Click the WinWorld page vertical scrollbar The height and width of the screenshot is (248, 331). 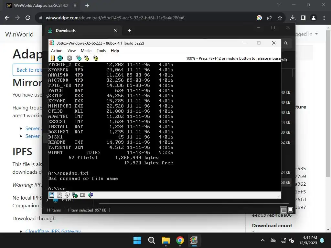pyautogui.click(x=328, y=103)
